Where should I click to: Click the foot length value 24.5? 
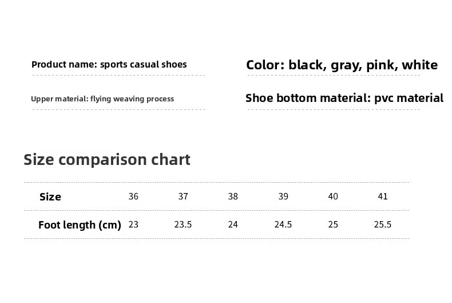pyautogui.click(x=283, y=225)
